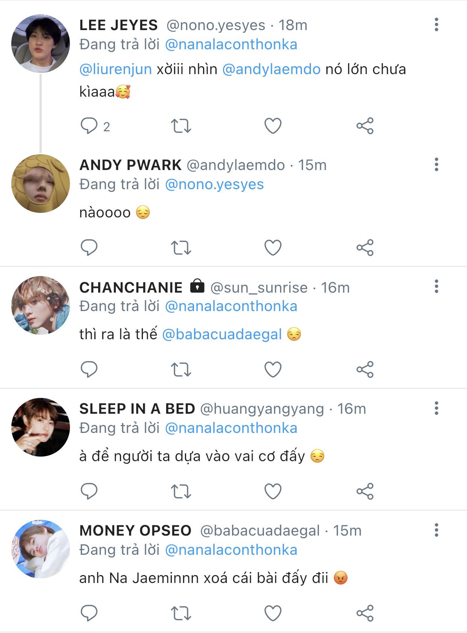Retweet ANDY PWARK's reply

181,248
